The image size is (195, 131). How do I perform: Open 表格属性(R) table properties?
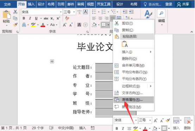point(133,100)
